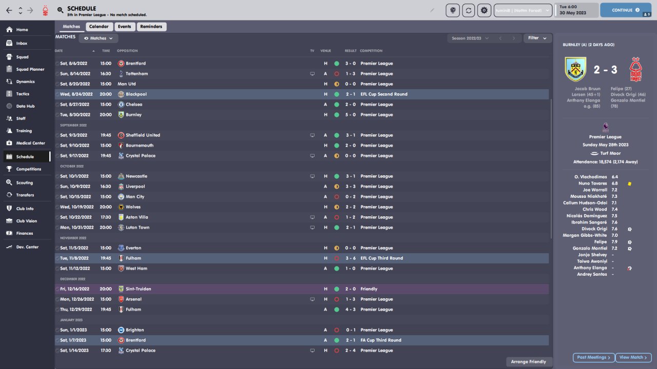
Task: Open the Tactics sidebar icon
Action: pyautogui.click(x=9, y=94)
